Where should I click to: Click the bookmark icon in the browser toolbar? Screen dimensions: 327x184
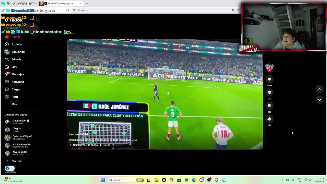click(67, 10)
